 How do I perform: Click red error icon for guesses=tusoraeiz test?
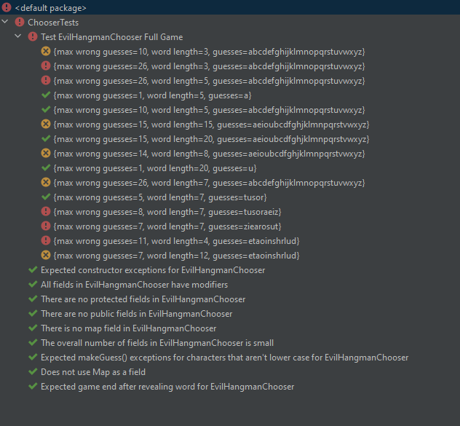(46, 211)
